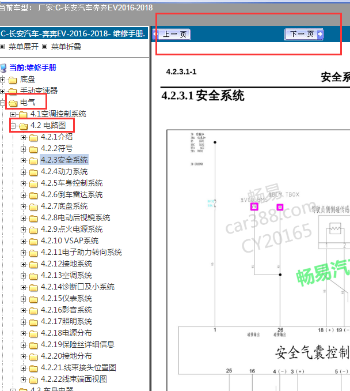This screenshot has width=350, height=391.
Task: Open 4.2.10 VSAP系统 in the tree
Action: point(70,240)
